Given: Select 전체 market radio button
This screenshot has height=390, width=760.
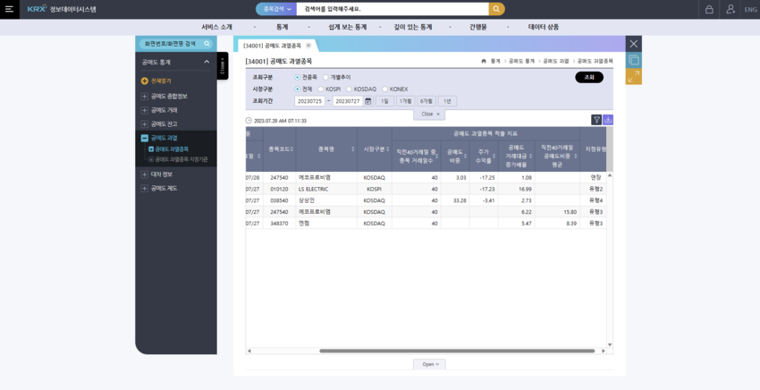Looking at the screenshot, I should click(297, 89).
